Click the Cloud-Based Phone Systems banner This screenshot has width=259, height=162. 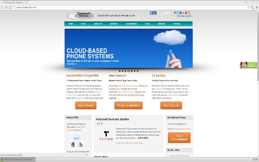pyautogui.click(x=129, y=48)
